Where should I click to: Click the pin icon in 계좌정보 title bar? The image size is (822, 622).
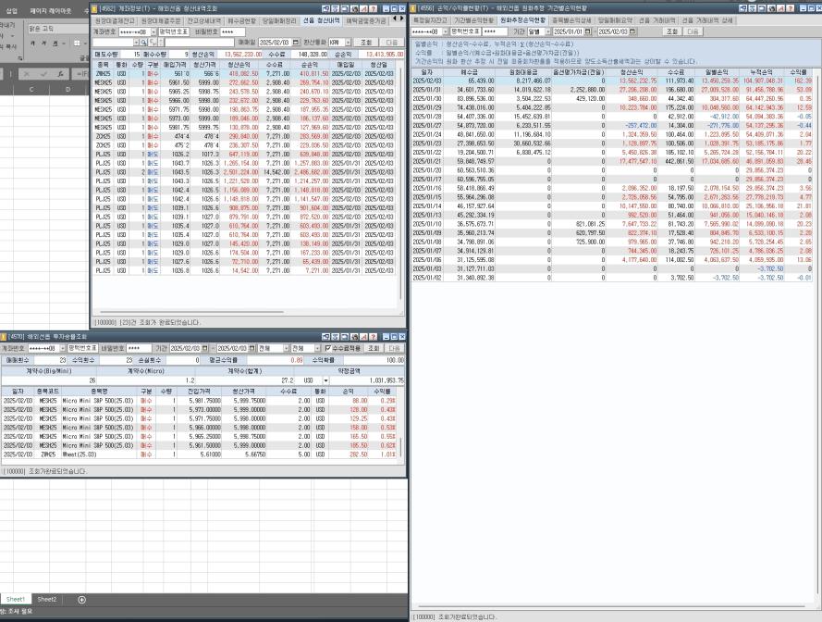click(326, 9)
